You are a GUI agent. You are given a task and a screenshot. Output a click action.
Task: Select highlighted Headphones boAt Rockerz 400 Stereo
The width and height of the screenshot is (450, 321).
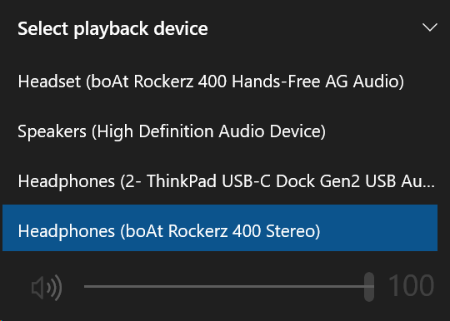pyautogui.click(x=220, y=228)
